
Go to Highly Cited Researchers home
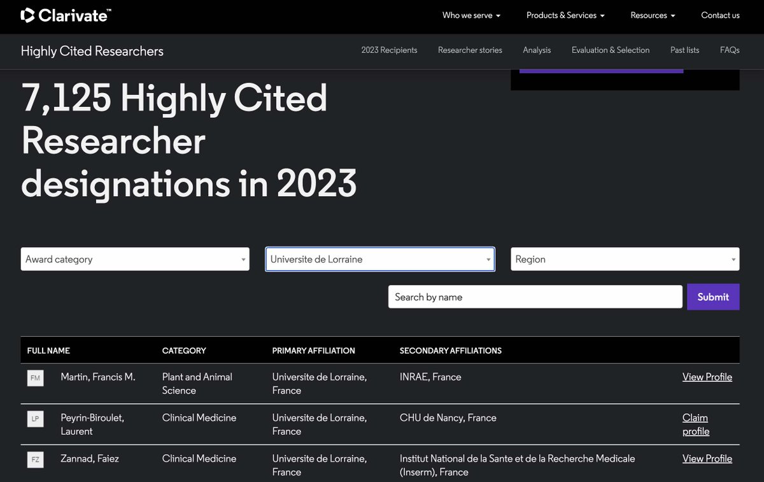(x=92, y=51)
